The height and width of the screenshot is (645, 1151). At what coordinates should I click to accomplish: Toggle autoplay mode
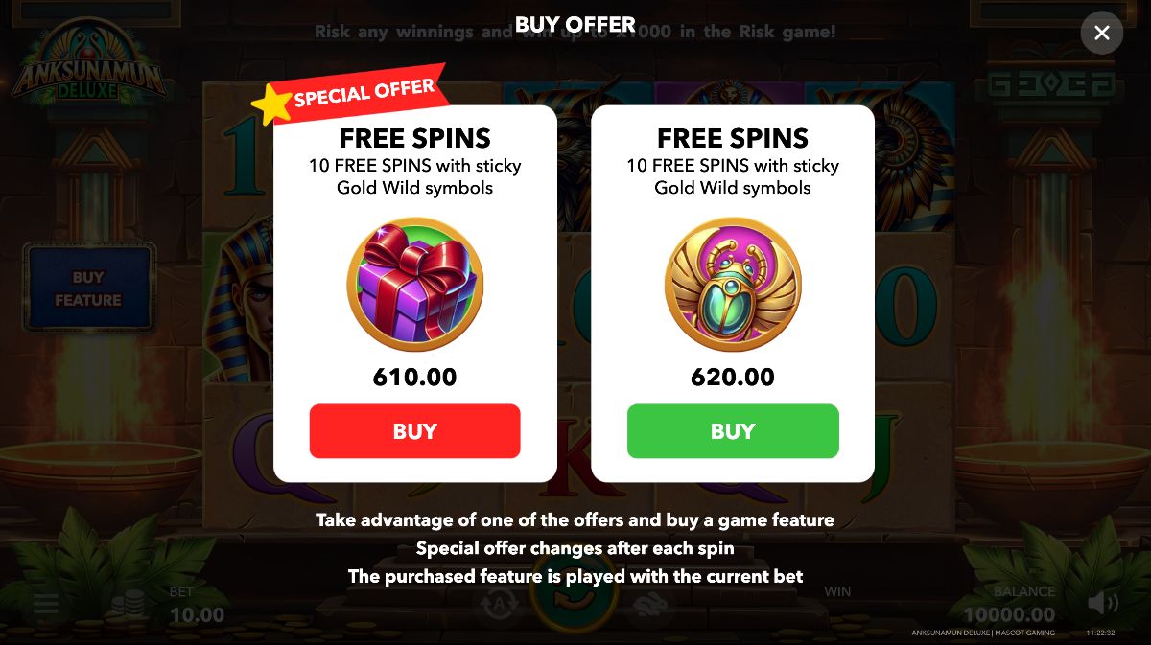click(x=498, y=604)
